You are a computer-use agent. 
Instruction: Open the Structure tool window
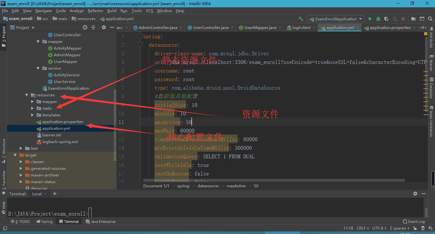pyautogui.click(x=4, y=151)
